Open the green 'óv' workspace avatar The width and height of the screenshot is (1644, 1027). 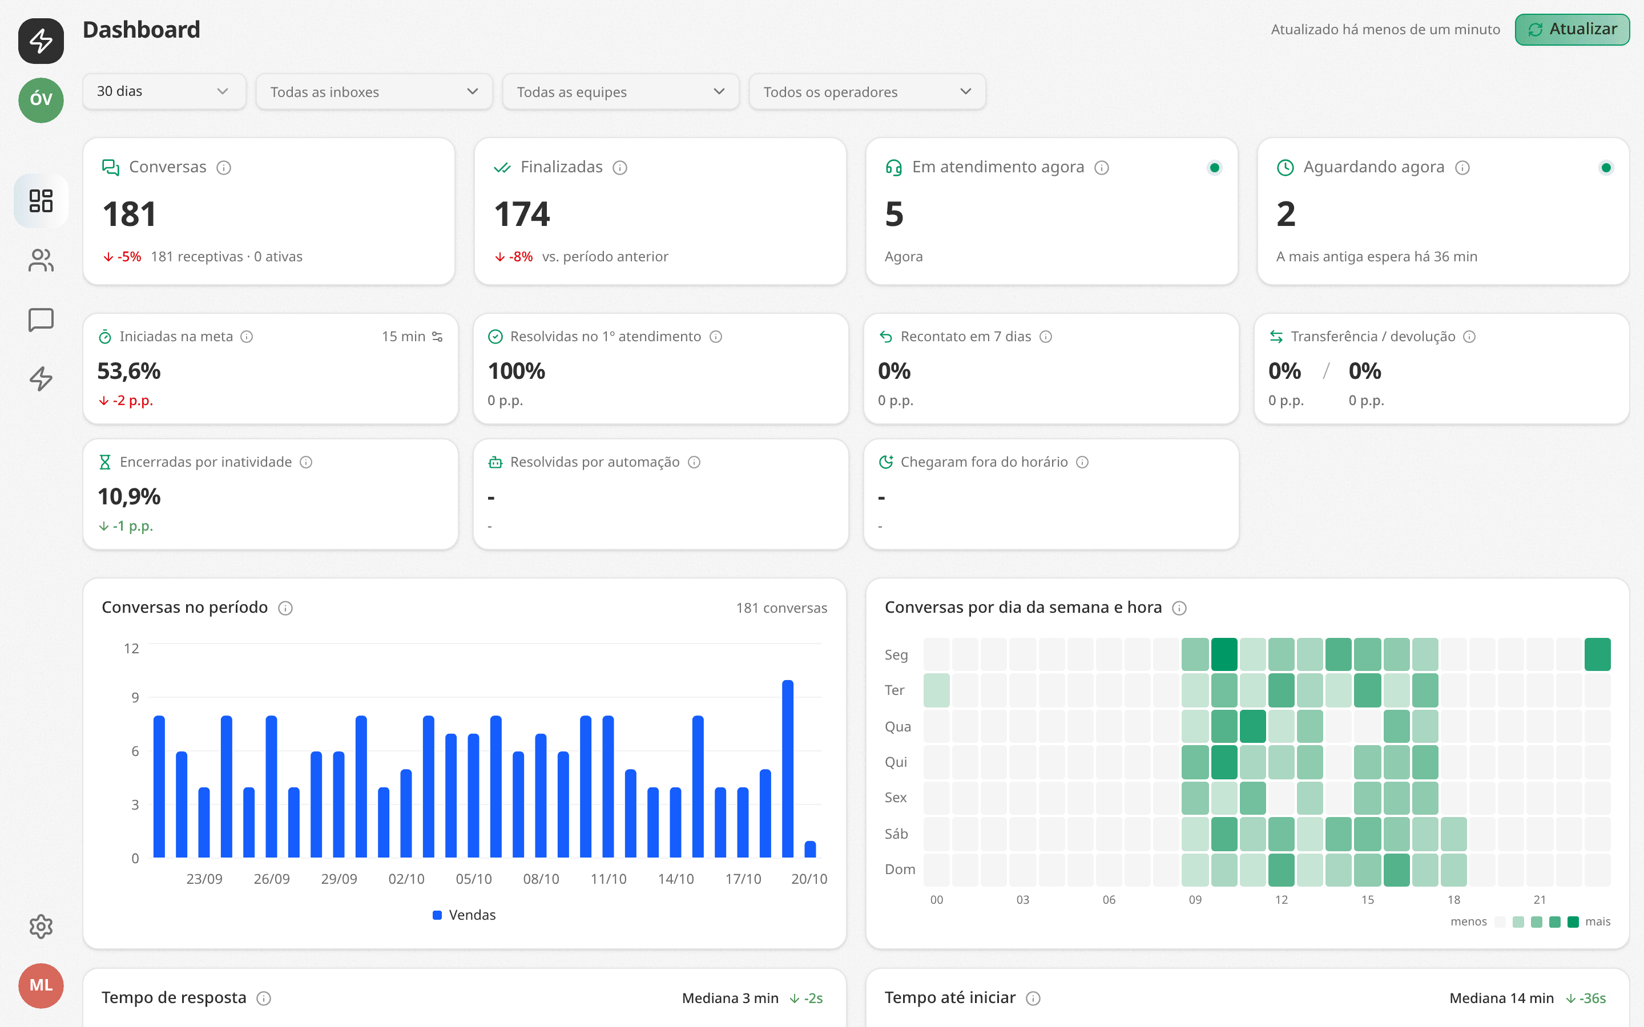41,100
